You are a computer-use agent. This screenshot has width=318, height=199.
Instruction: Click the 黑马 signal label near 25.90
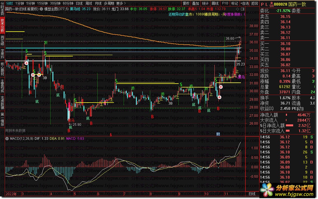click(71, 120)
